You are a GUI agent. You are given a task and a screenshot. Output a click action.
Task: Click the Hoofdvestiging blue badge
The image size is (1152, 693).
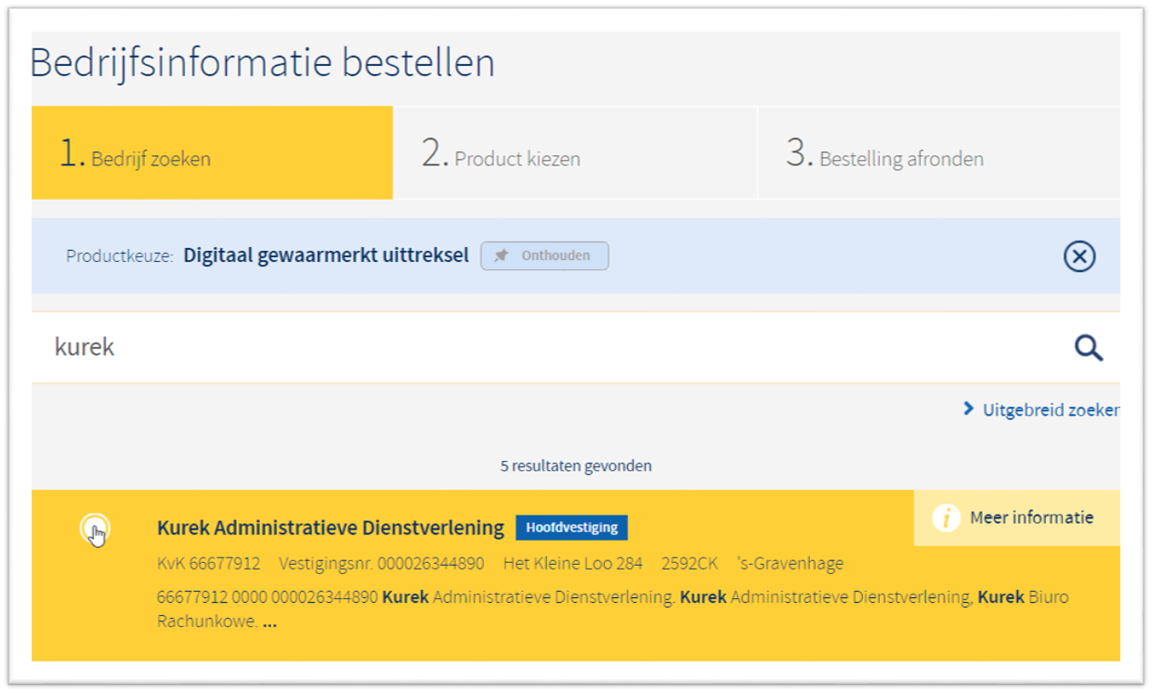coord(571,528)
